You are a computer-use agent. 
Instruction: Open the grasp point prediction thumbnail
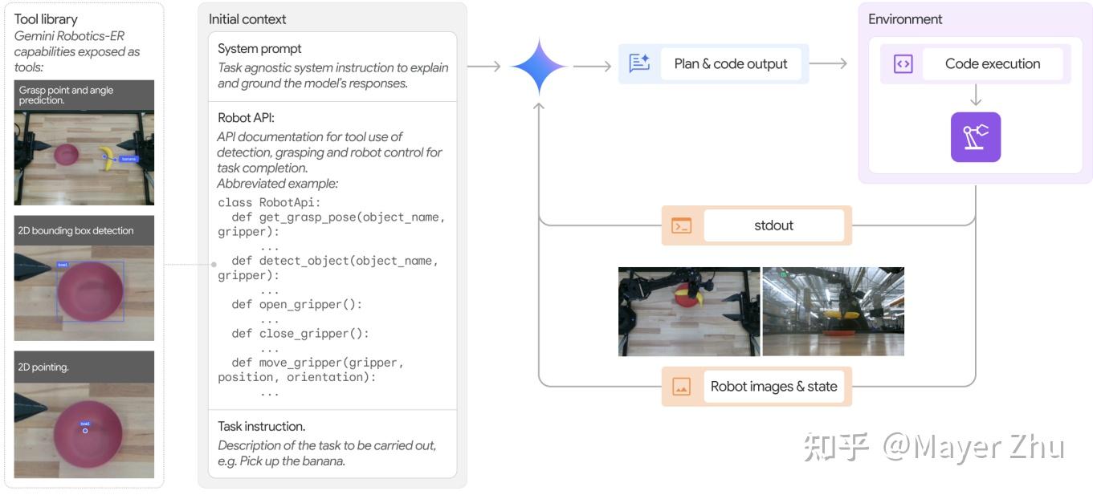84,142
